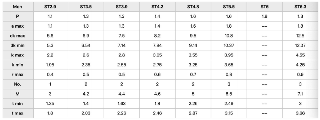Click the ST6.3 column header
This screenshot has height=120, width=320.
pyautogui.click(x=300, y=7)
